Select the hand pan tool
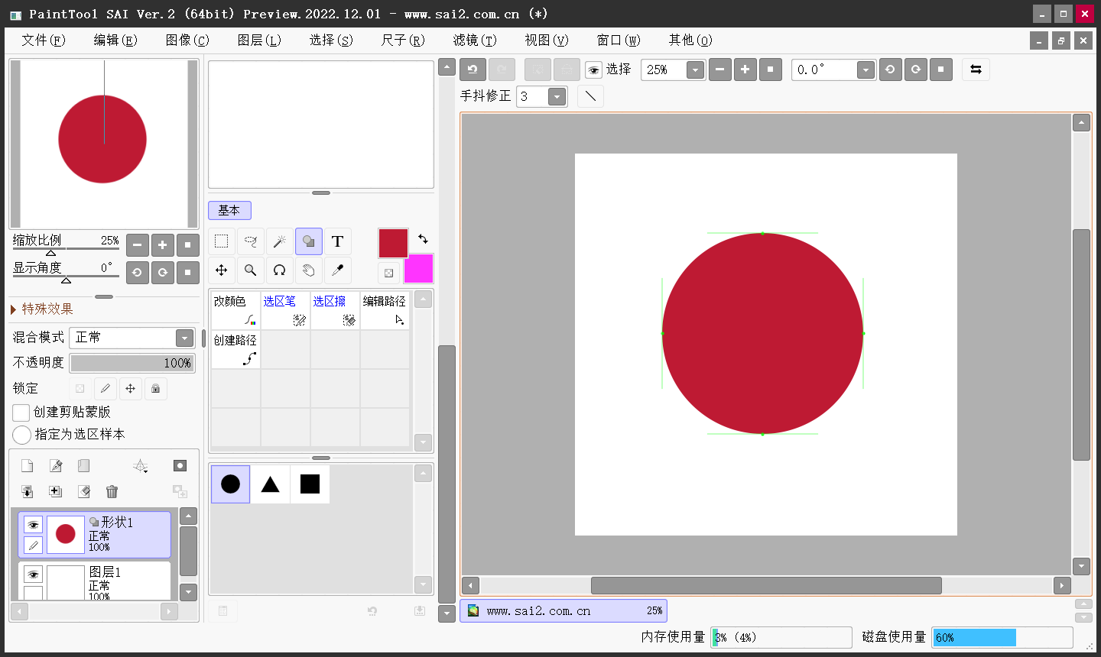1101x657 pixels. tap(309, 270)
